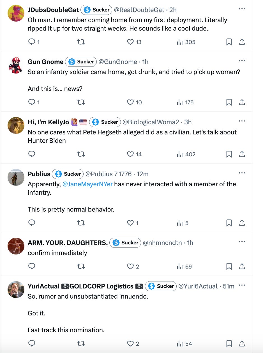Like YuriActual's rumor and innuendo post

(x=130, y=343)
